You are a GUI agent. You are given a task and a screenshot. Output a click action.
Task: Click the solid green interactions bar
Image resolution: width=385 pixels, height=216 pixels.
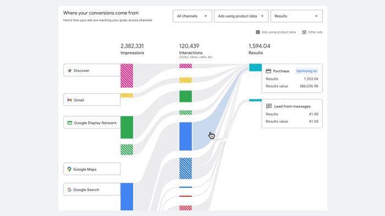(186, 96)
